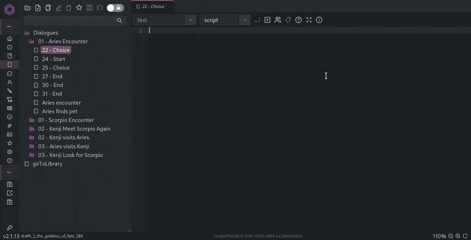The image size is (471, 240).
Task: Select the '25 - Choice' script
Action: pyautogui.click(x=56, y=68)
